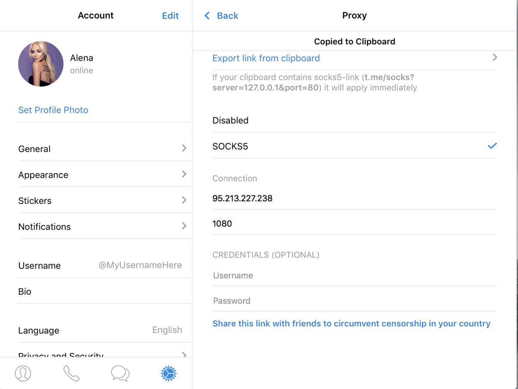518x389 pixels.
Task: Click Set Profile Photo link
Action: tap(53, 110)
